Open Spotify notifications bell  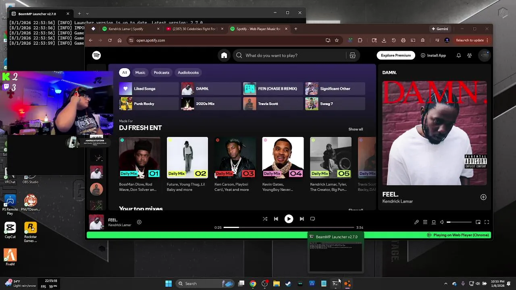click(x=458, y=55)
